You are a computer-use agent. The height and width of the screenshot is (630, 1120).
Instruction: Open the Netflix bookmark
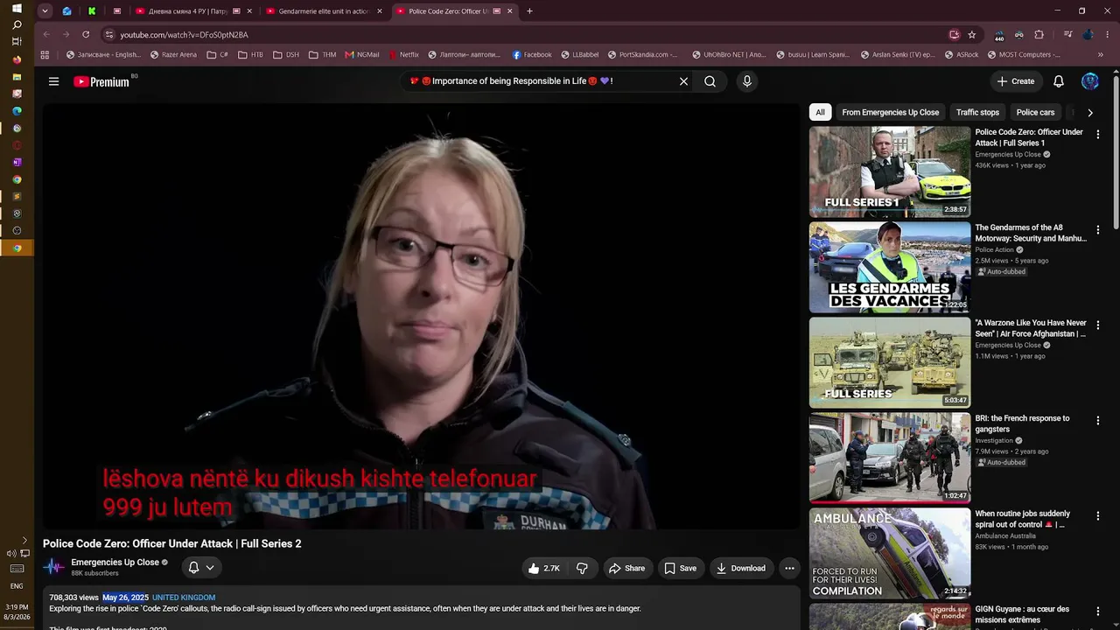[x=402, y=54]
